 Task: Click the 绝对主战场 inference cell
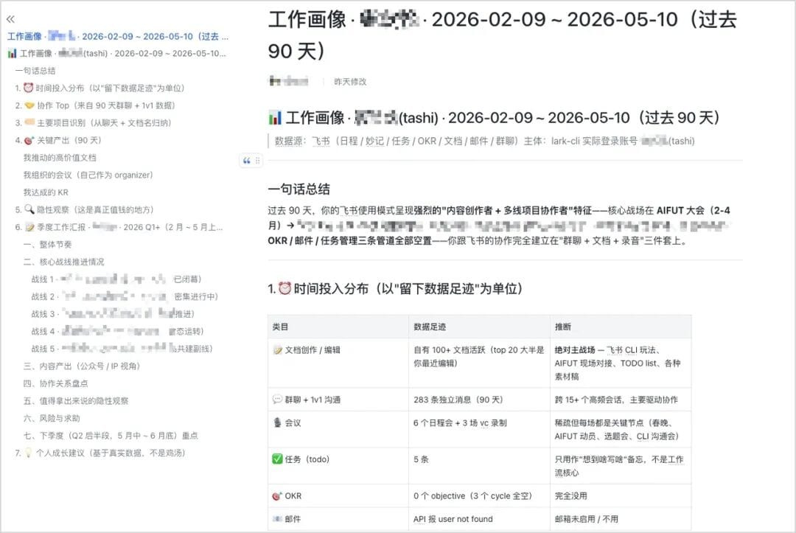[621, 363]
